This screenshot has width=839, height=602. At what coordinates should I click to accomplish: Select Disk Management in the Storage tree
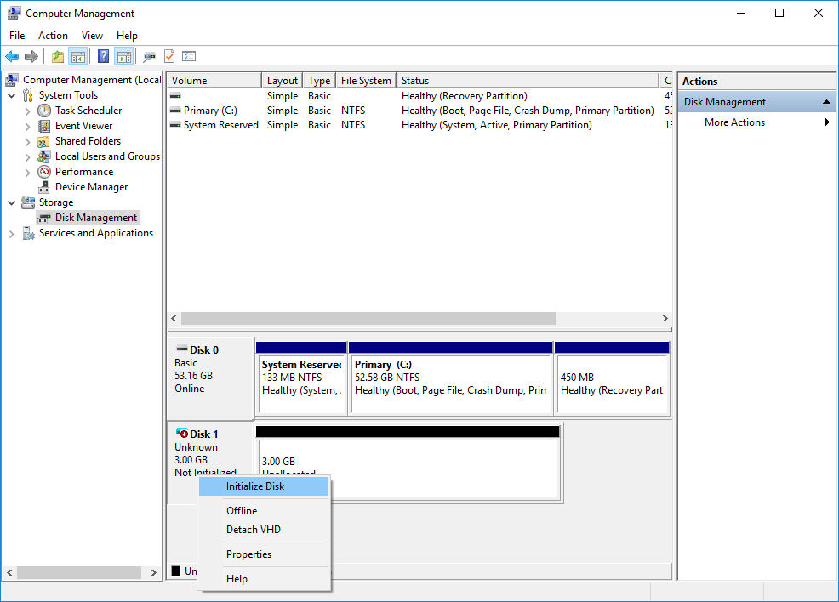94,217
